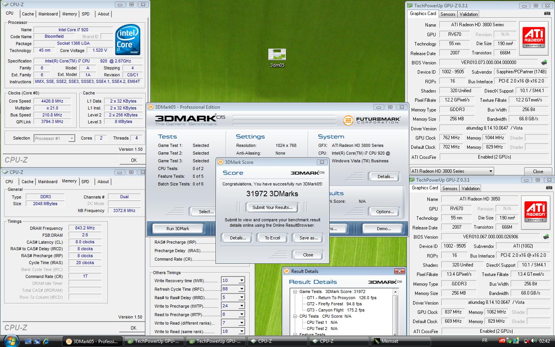
Task: Collapse Game Tests tree node in Result Details
Action: tap(295, 291)
